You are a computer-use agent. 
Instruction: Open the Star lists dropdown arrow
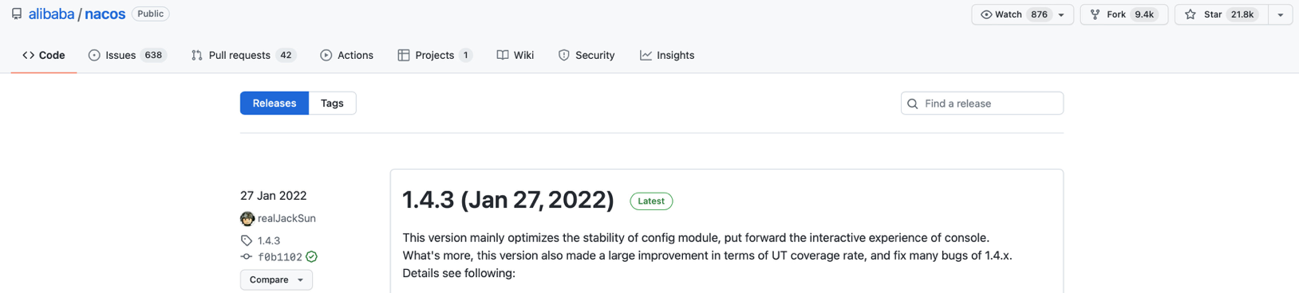[x=1280, y=14]
